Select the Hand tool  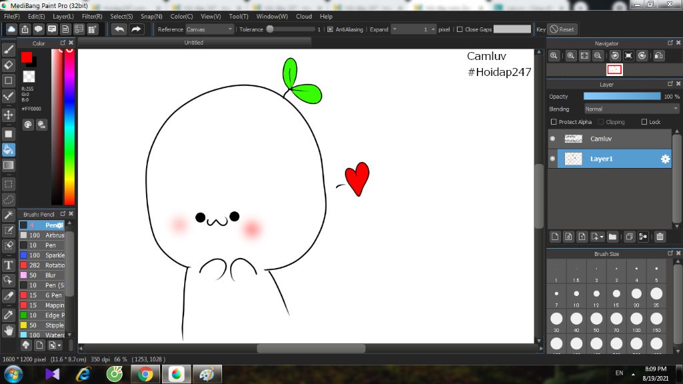[x=8, y=331]
